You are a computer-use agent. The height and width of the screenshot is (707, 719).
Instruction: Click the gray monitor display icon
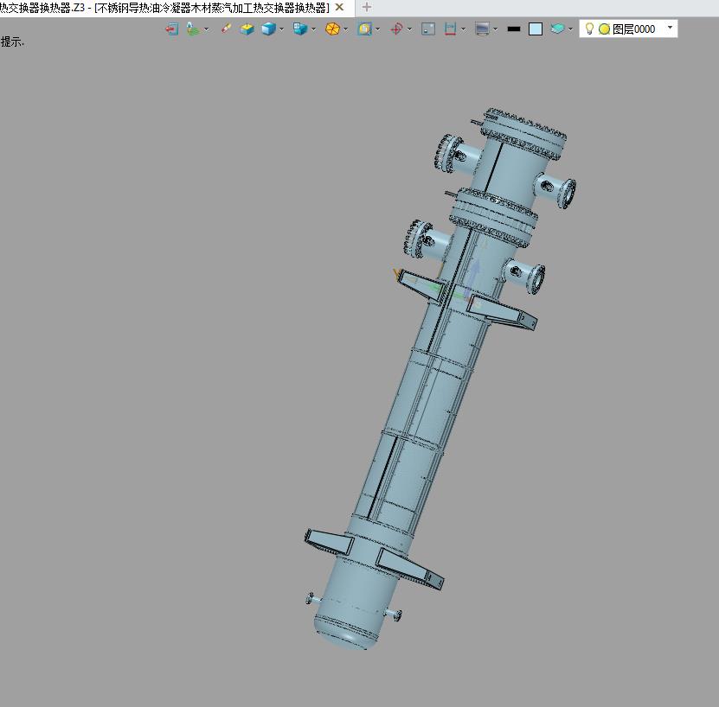[482, 29]
